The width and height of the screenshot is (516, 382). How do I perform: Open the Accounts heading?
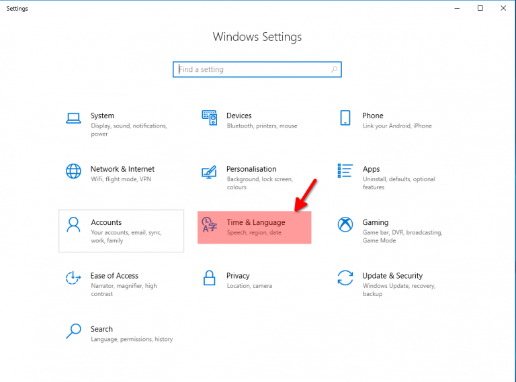click(x=106, y=222)
